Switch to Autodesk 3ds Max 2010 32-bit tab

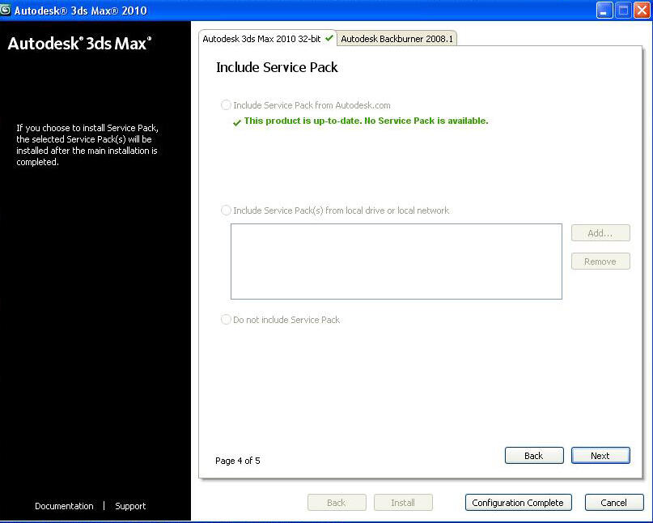click(267, 39)
